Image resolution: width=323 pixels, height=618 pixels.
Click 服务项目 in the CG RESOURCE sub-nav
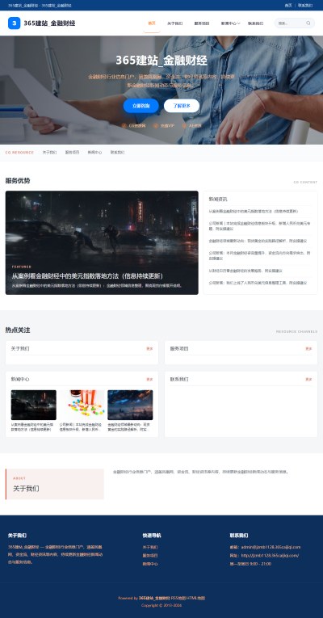pyautogui.click(x=72, y=152)
